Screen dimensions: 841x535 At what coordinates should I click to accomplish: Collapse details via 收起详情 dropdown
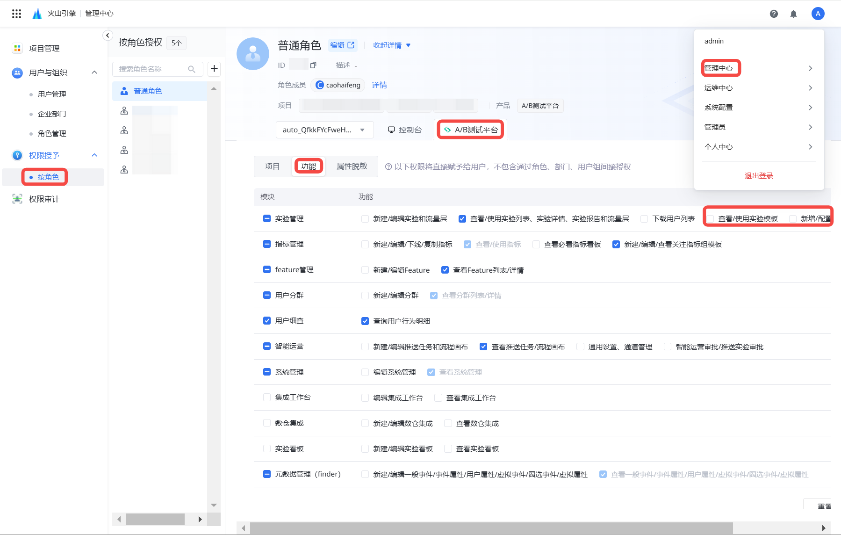[392, 45]
